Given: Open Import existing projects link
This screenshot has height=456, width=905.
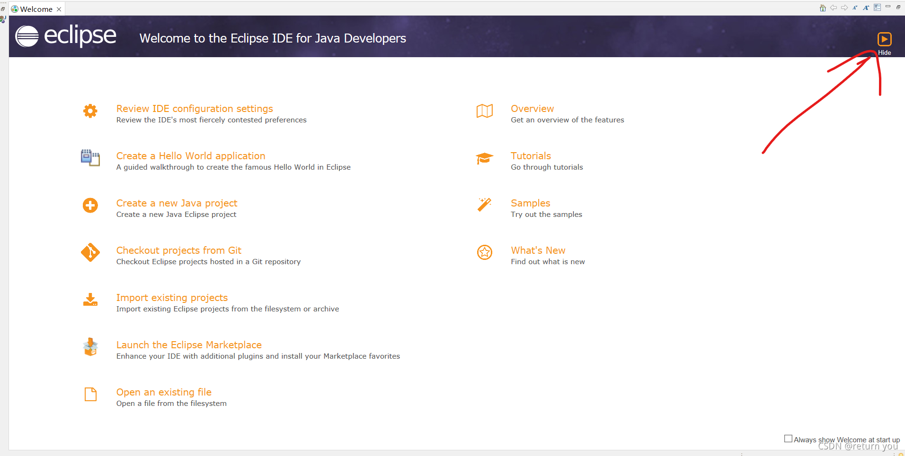Looking at the screenshot, I should coord(172,298).
